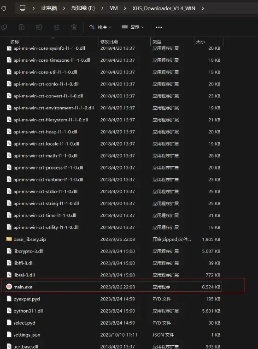The image size is (258, 349).
Task: Select file api-ms-win-crt-convert-l1-1-0.dll
Action: click(x=48, y=96)
